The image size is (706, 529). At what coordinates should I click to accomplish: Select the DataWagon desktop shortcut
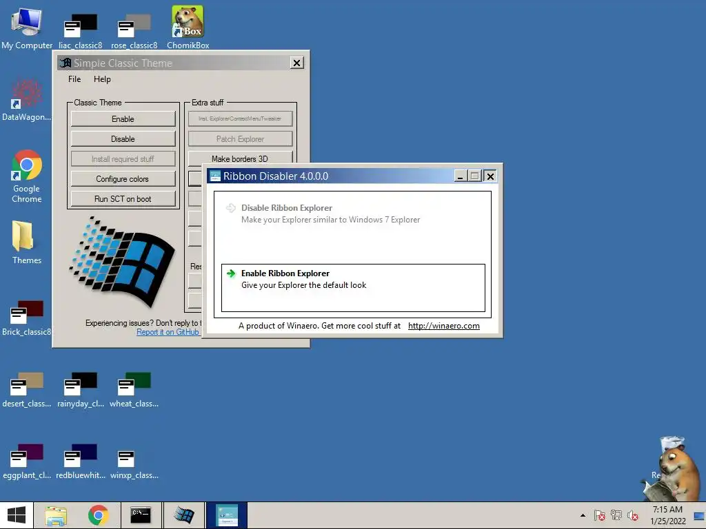point(26,100)
